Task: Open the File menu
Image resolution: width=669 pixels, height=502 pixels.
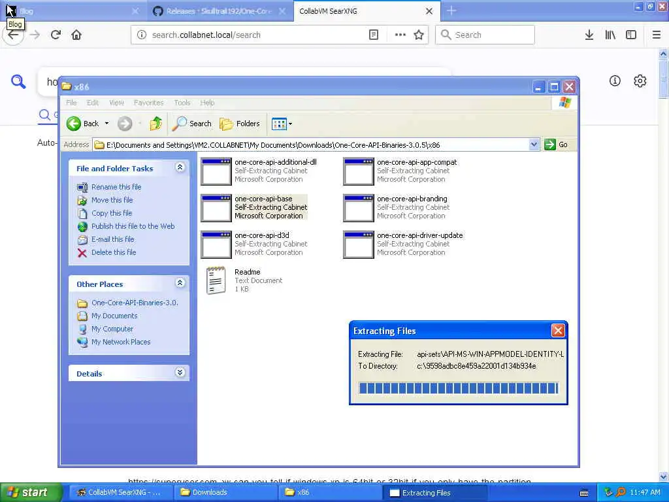Action: [x=71, y=103]
